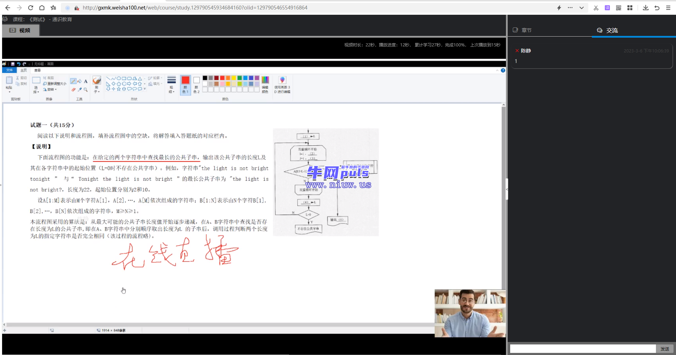Select the Fill bucket tool in Paint
This screenshot has height=355, width=676.
[x=80, y=81]
